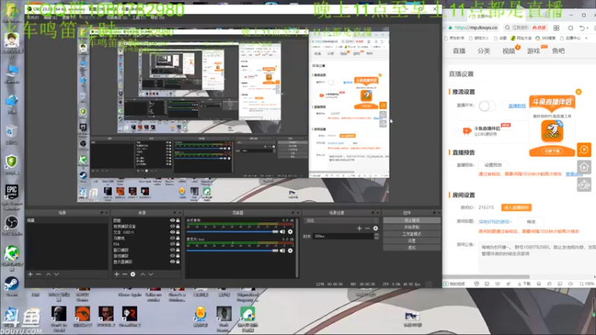
Task: Open Epic Games Launcher desktop icon
Action: [x=11, y=197]
